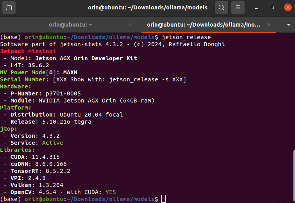Click the CUDA version '11.4.315'
This screenshot has height=203, width=295.
tap(46, 157)
